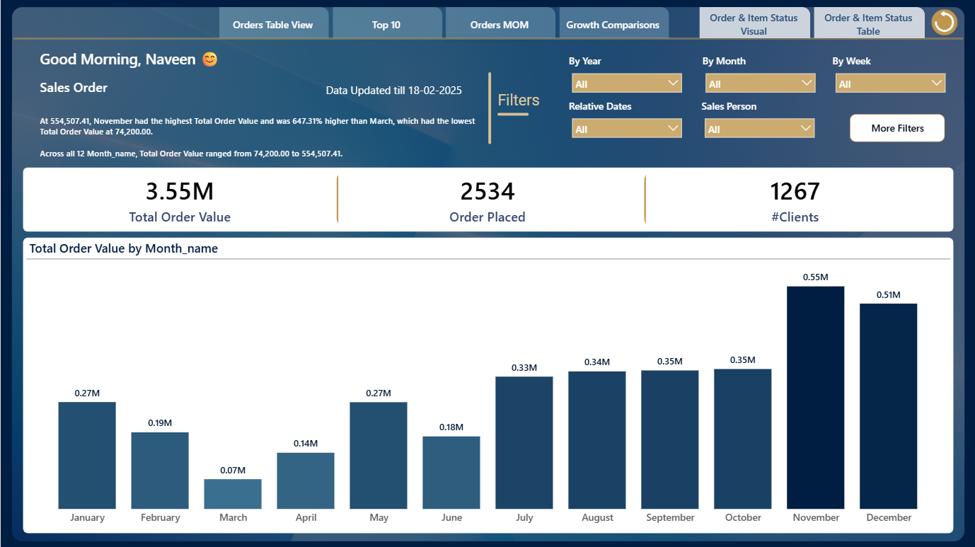Click the #Clients 1267 card

(x=795, y=200)
